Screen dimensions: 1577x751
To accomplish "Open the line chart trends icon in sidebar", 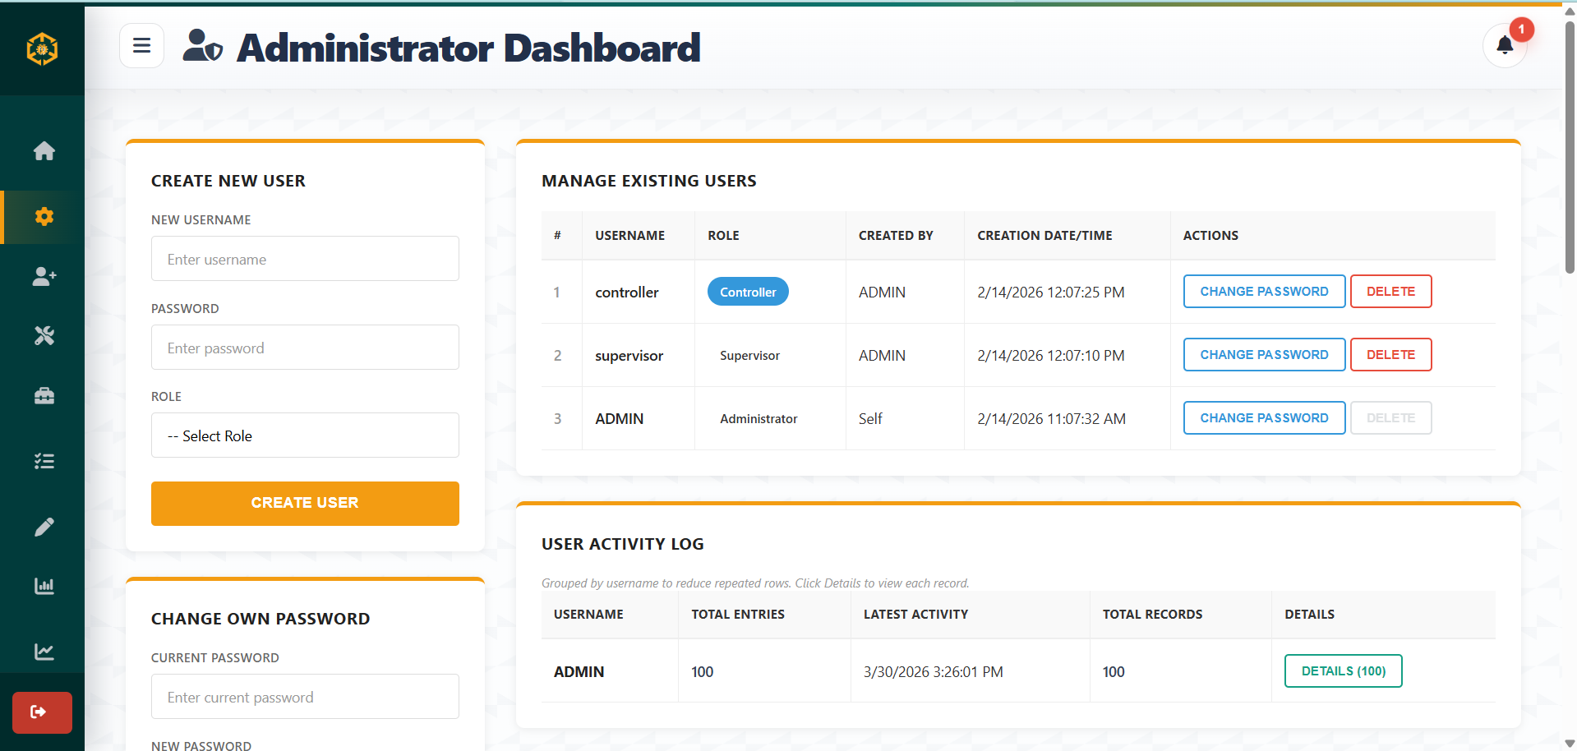I will point(44,652).
